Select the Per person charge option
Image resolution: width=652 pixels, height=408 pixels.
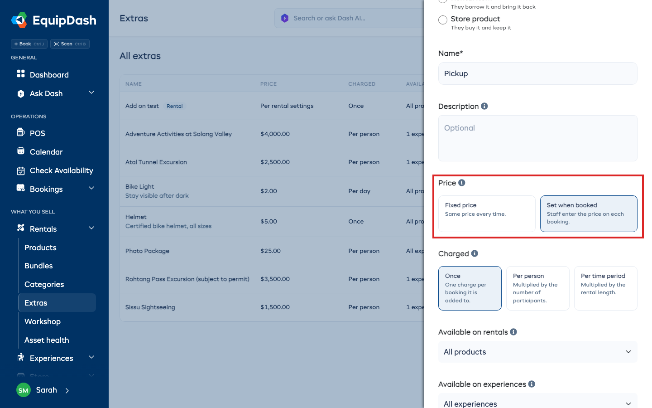[538, 288]
